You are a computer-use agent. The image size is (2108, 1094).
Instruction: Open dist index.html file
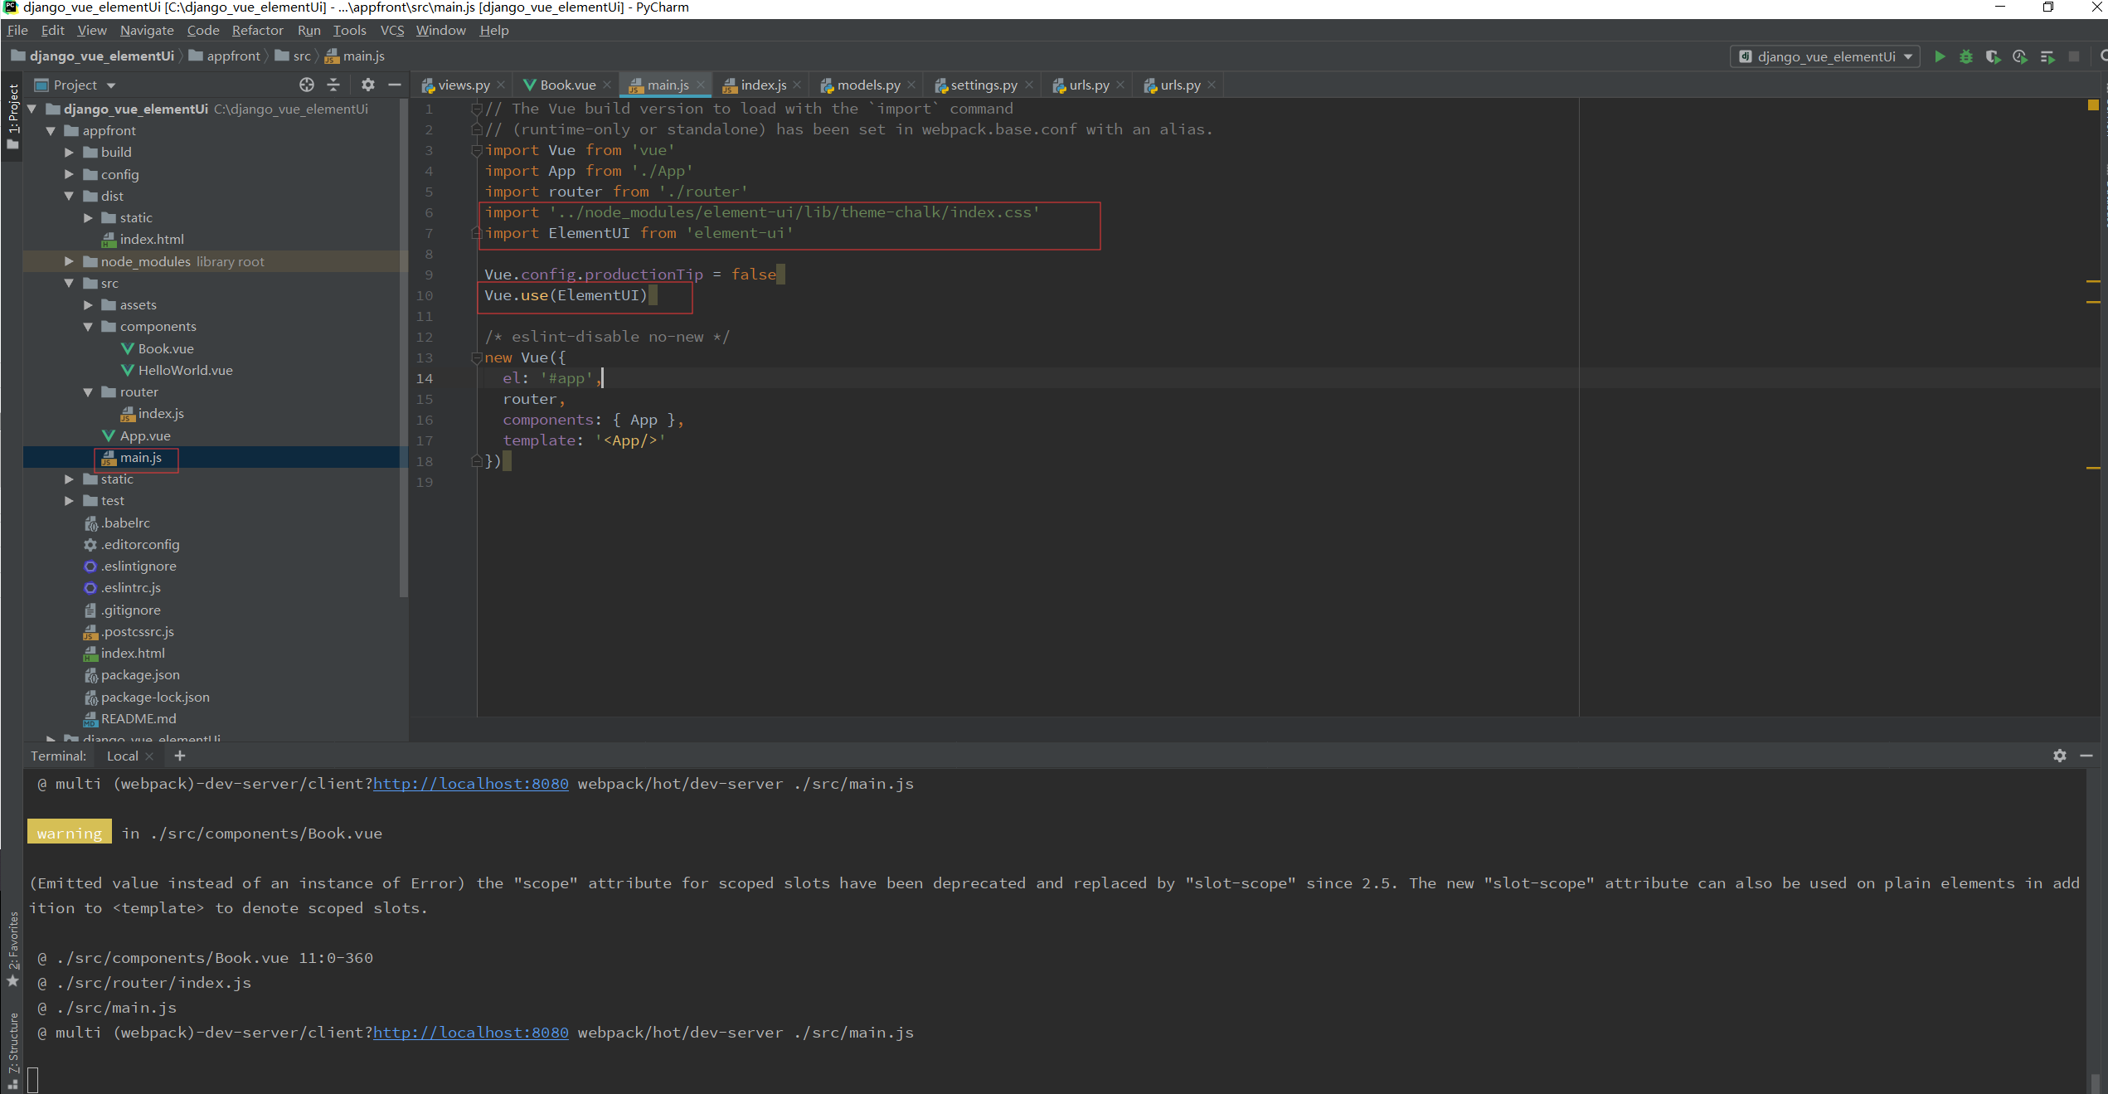click(152, 239)
